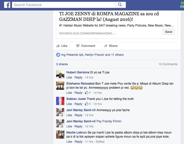The width and height of the screenshot is (184, 144).
Task: Like the 'Anmweyyy yo pral fache' comment
Action: tap(69, 115)
